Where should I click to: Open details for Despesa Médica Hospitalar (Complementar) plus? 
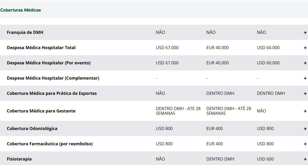[305, 79]
